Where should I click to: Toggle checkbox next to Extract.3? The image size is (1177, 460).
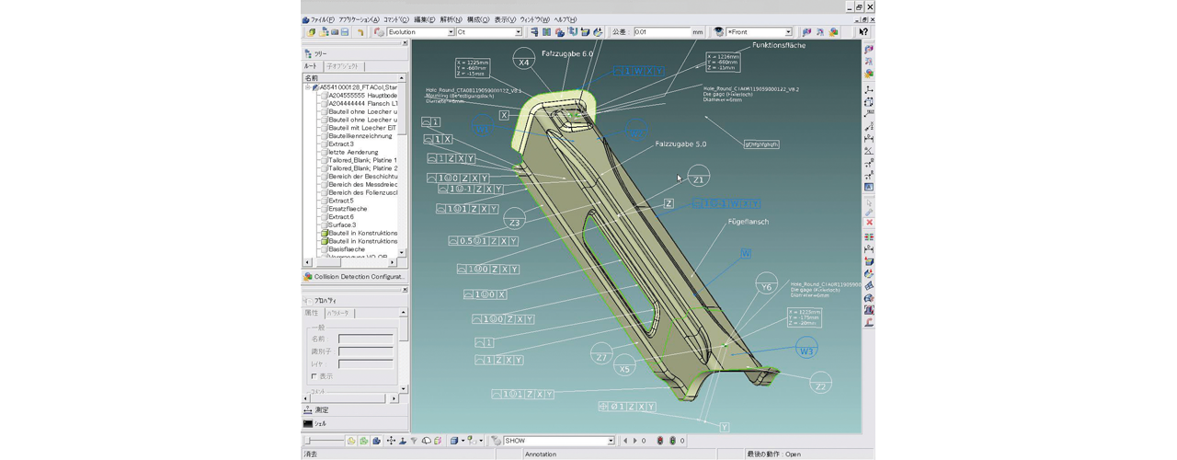tap(325, 144)
